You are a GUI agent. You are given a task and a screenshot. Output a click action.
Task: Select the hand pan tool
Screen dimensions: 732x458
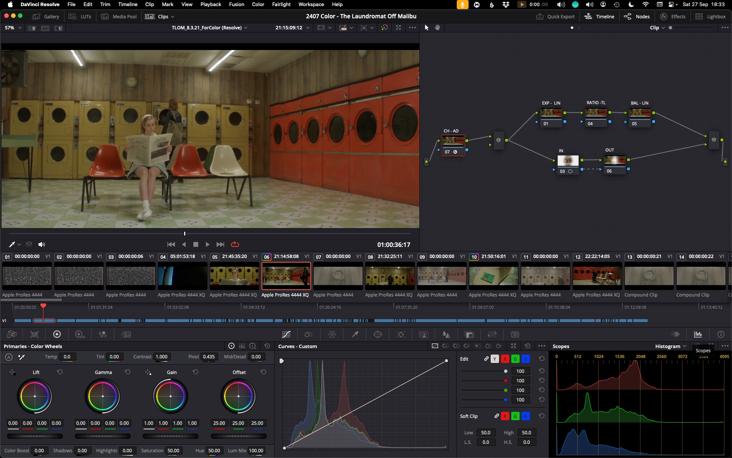click(437, 27)
